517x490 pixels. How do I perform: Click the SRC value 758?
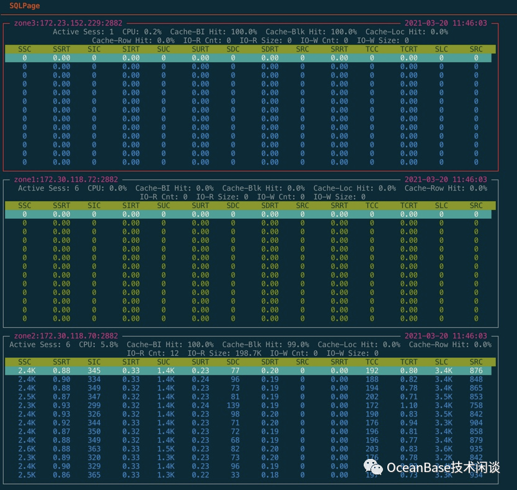476,406
